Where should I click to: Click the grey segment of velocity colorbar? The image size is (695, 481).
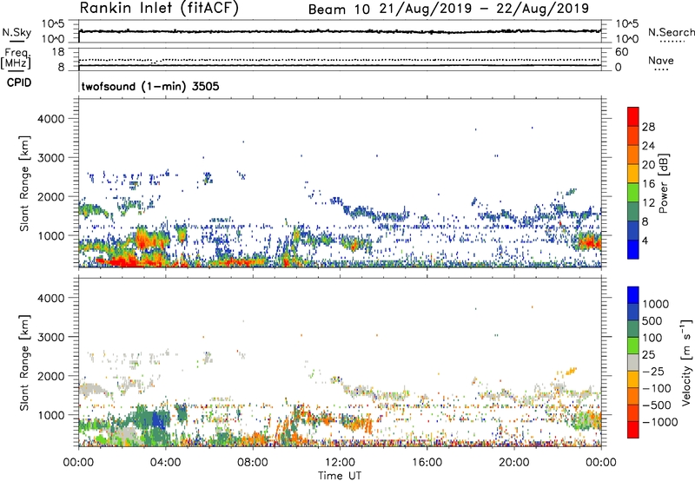(x=633, y=362)
